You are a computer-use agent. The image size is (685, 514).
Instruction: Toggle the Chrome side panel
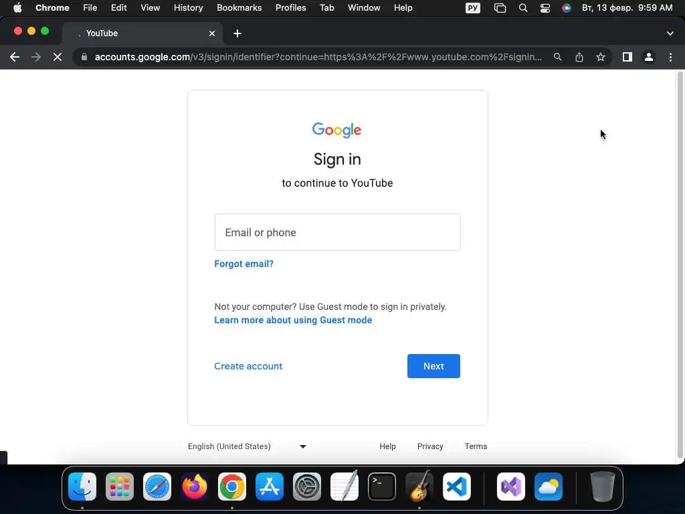pyautogui.click(x=627, y=57)
